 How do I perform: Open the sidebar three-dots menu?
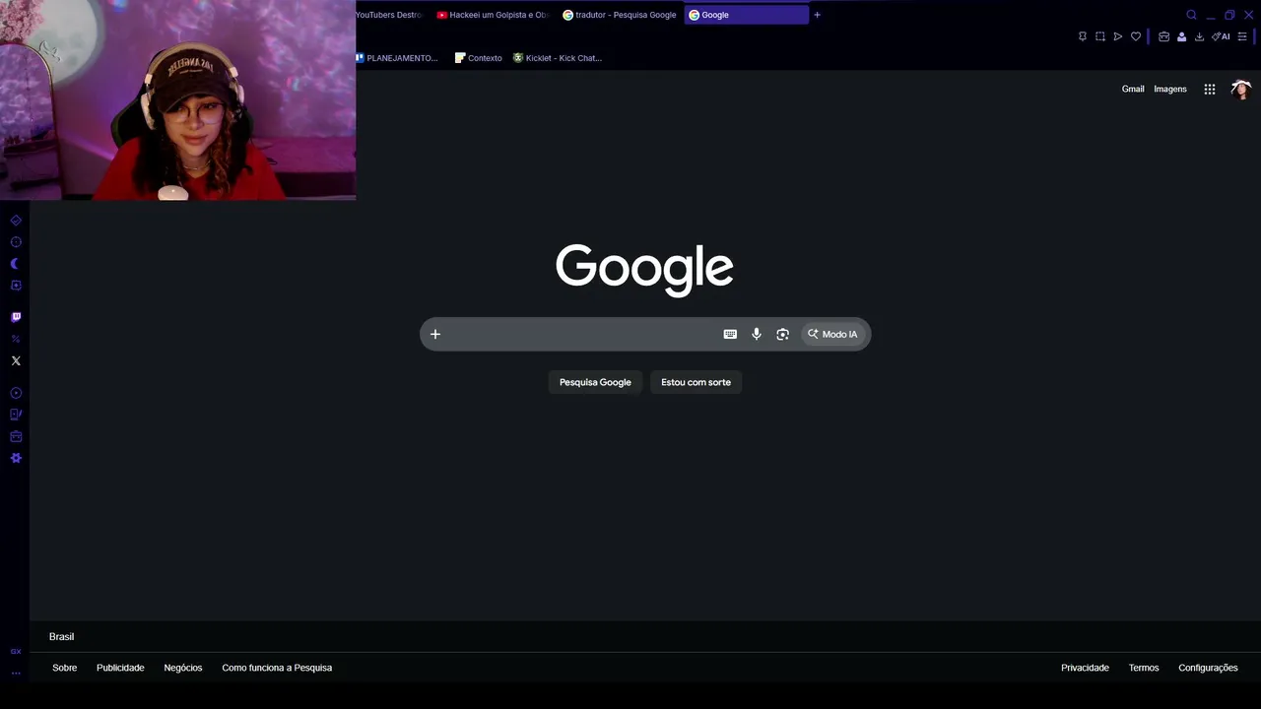[x=16, y=674]
